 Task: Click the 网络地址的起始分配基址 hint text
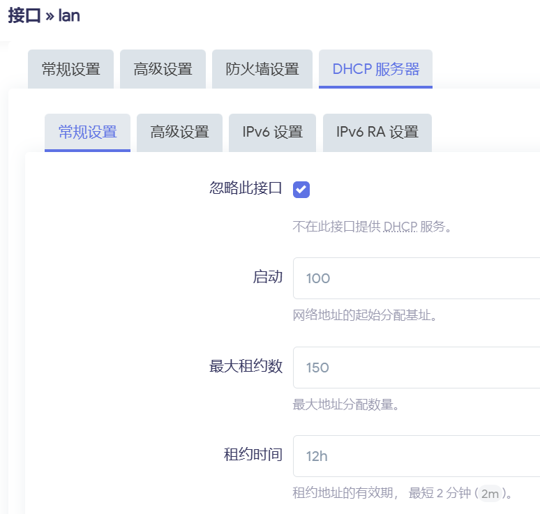click(365, 315)
